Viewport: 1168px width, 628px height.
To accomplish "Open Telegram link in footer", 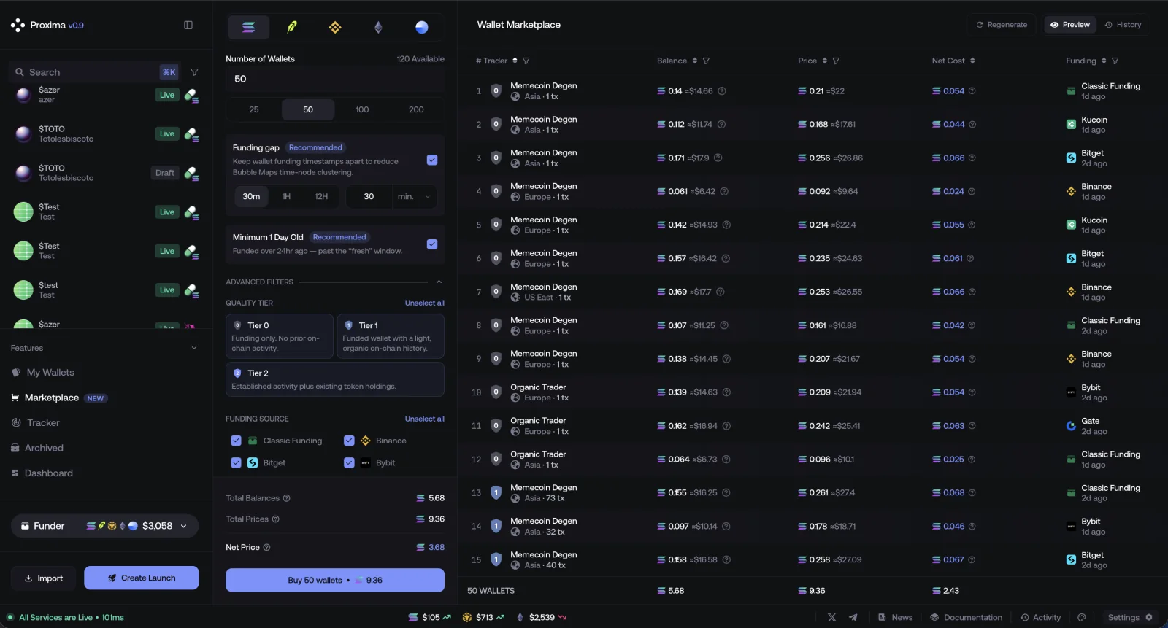I will (x=853, y=617).
